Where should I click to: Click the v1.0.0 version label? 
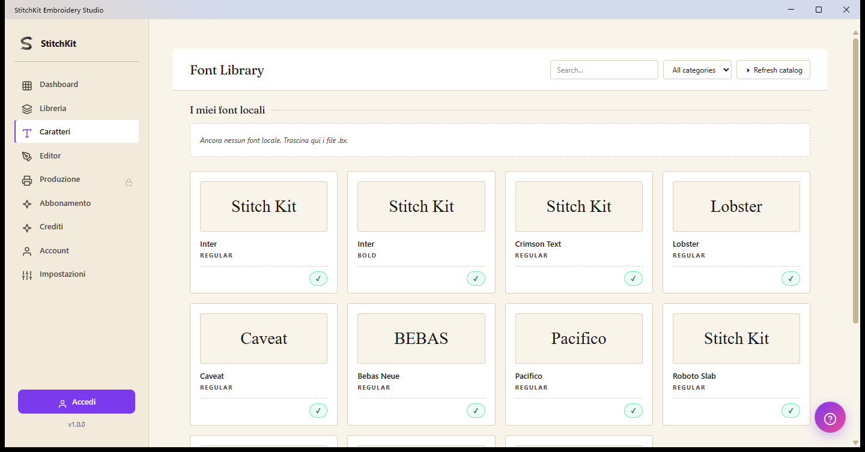point(76,424)
